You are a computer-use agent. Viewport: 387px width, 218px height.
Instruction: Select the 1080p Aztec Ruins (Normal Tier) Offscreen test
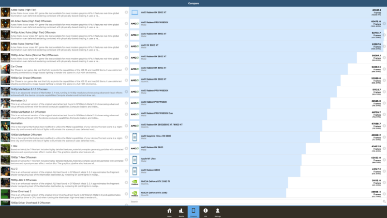point(64,58)
